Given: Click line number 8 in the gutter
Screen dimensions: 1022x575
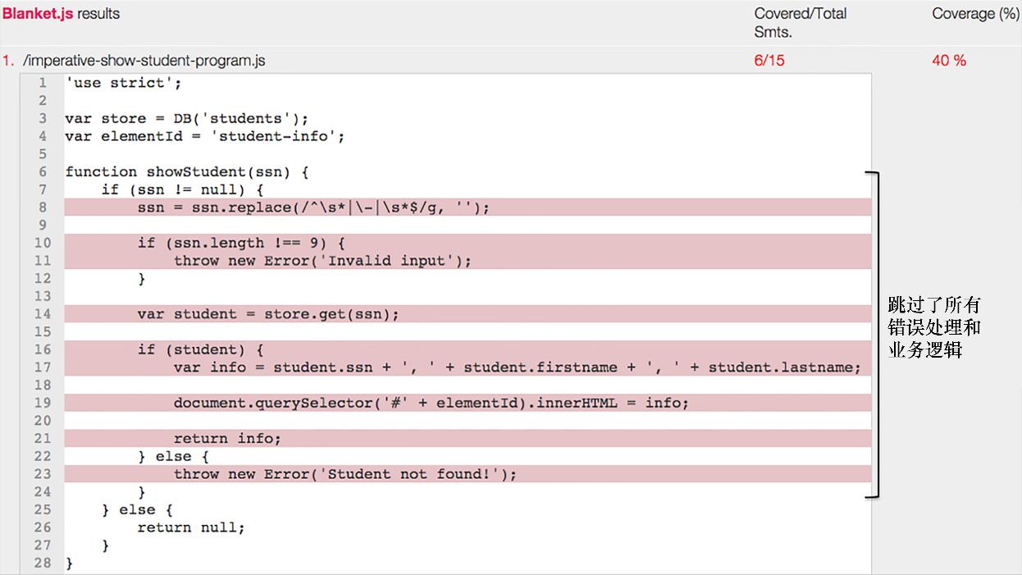Looking at the screenshot, I should coord(43,208).
